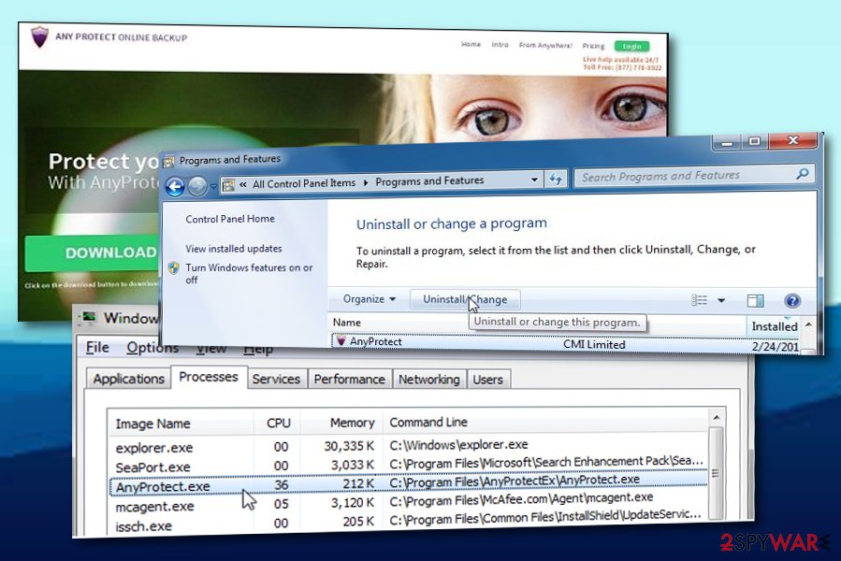Toggle the preview pane icon
Image resolution: width=841 pixels, height=561 pixels.
point(756,300)
